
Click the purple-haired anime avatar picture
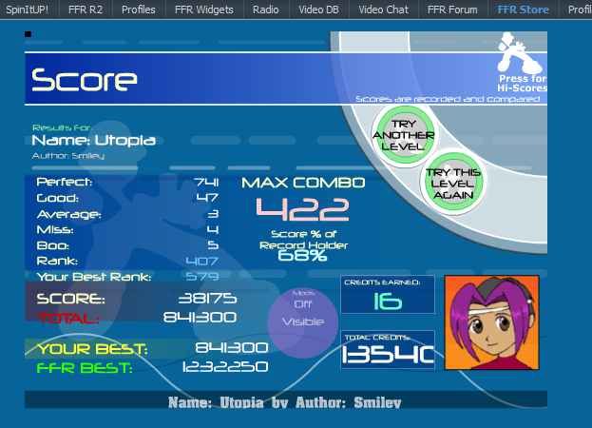pos(491,321)
